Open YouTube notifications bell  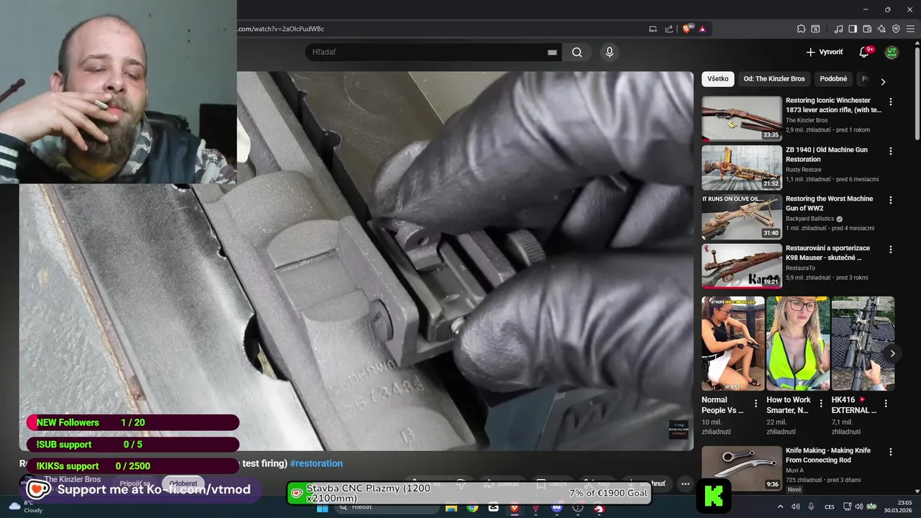864,52
